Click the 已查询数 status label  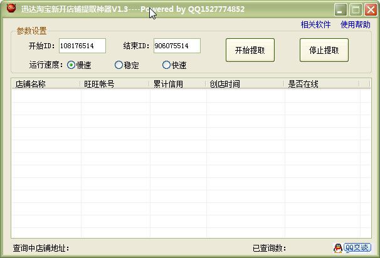(269, 248)
